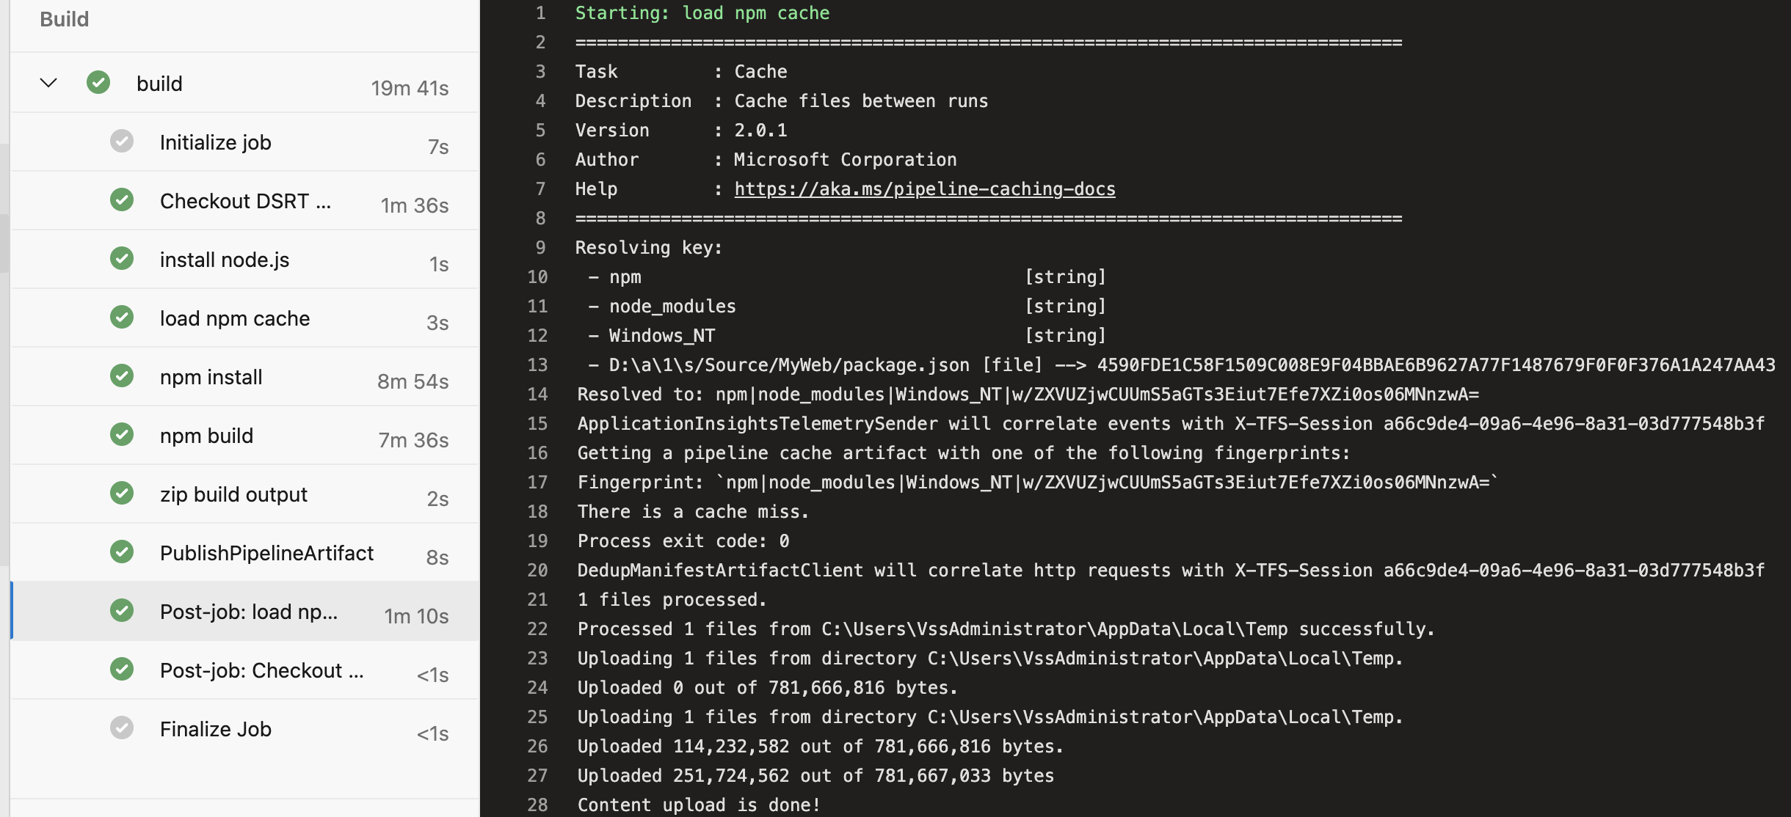Image resolution: width=1791 pixels, height=817 pixels.
Task: Open PublishPipelineArtifact step logs
Action: click(266, 553)
